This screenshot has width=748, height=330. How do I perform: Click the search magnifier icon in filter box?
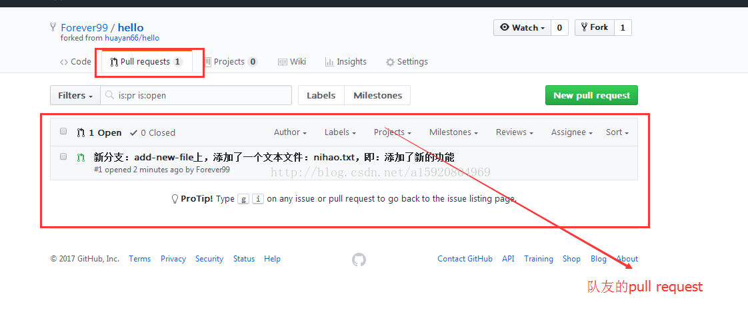click(109, 94)
